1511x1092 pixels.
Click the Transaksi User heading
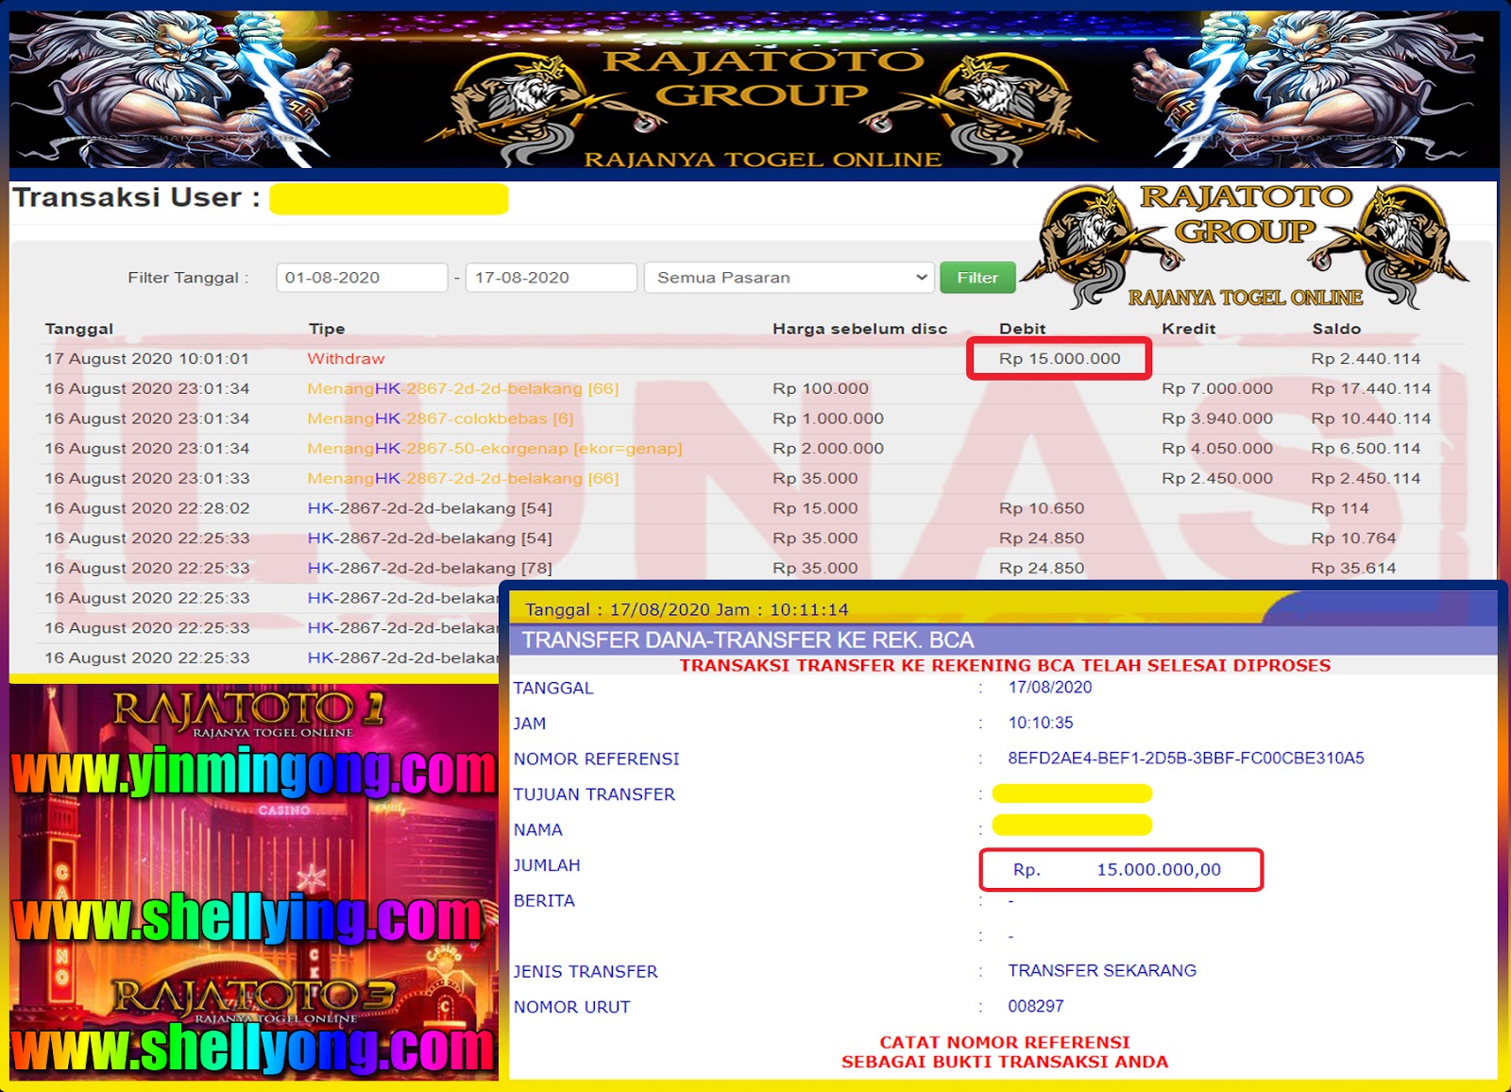[x=136, y=197]
